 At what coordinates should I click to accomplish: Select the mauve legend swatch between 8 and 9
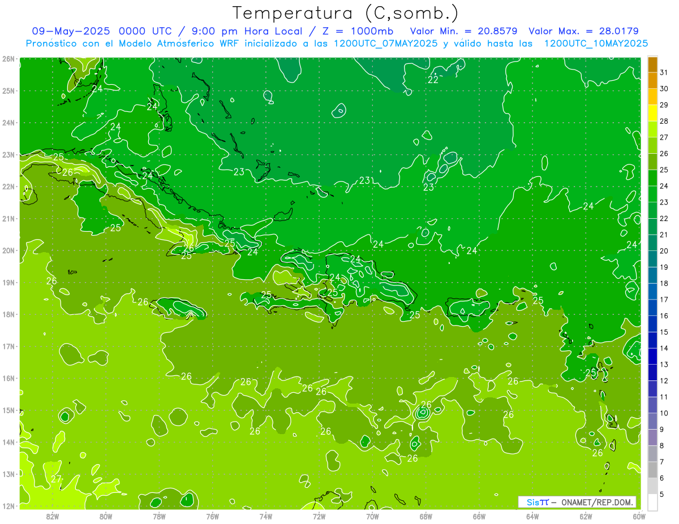pyautogui.click(x=652, y=437)
